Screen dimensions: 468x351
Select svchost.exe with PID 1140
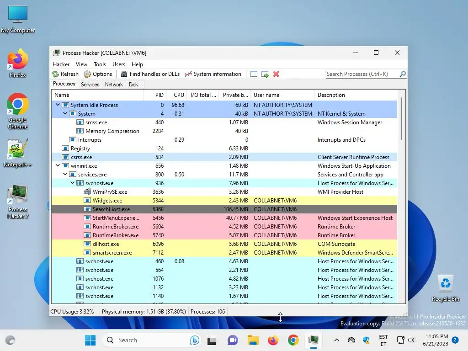[224, 296]
